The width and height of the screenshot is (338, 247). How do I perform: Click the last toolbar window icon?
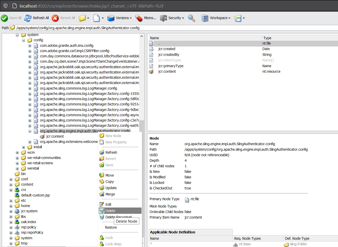point(238,18)
